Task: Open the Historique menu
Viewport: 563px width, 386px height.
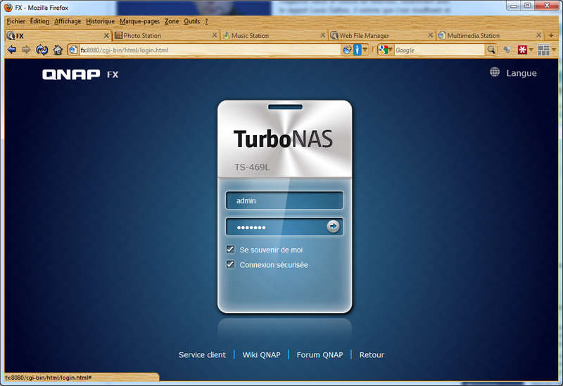Action: click(x=100, y=21)
